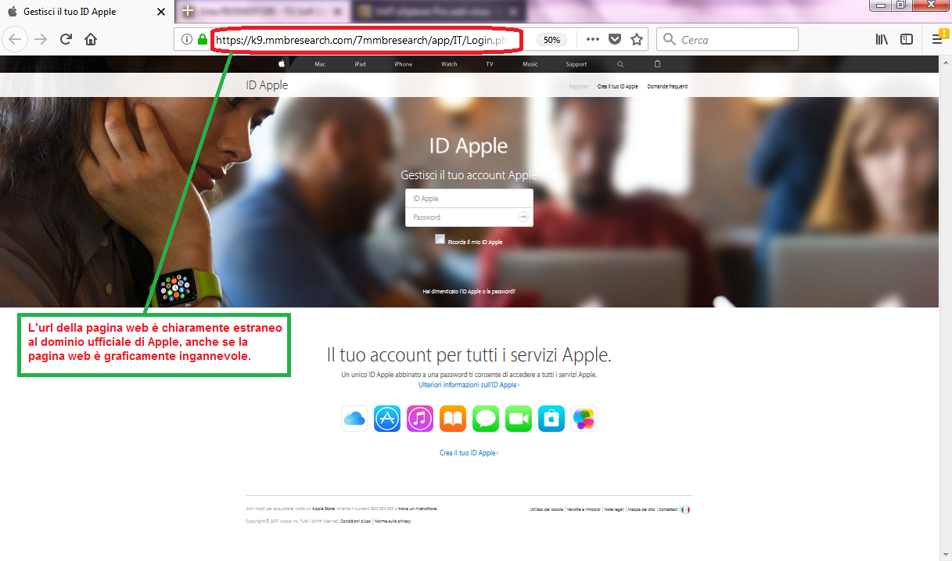Screen dimensions: 952x561
Task: Submit login with the arrow in Password field
Action: [523, 217]
